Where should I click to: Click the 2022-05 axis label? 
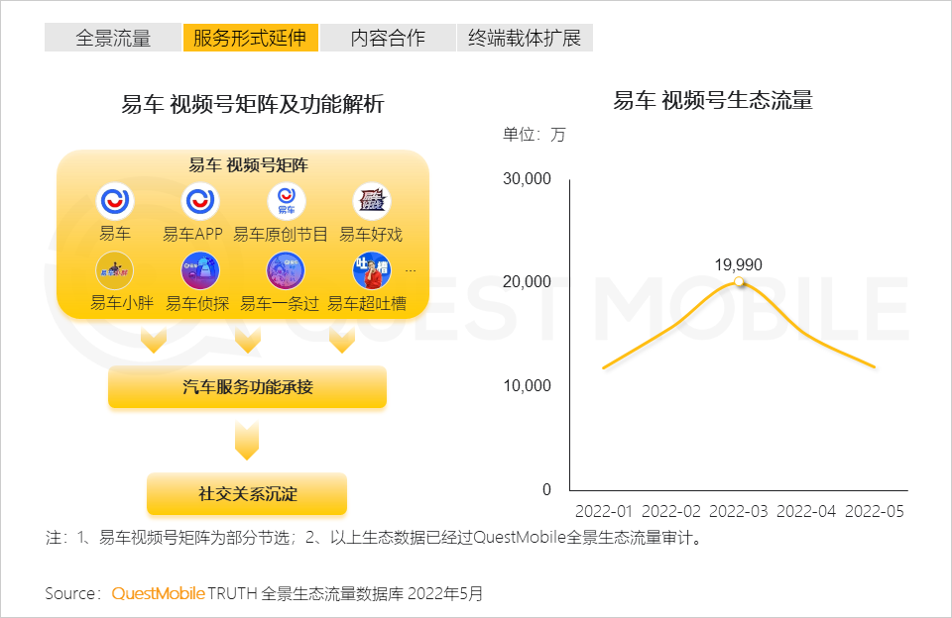(875, 511)
